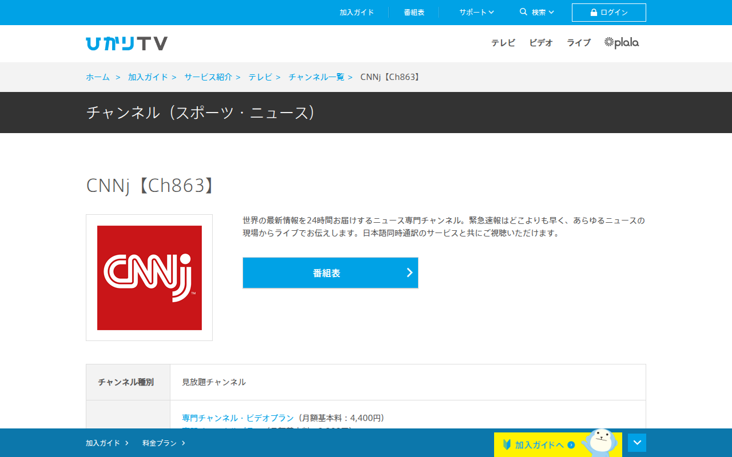Click the チャンネル（スポーツ・ニュース） banner title
The image size is (732, 457).
201,113
